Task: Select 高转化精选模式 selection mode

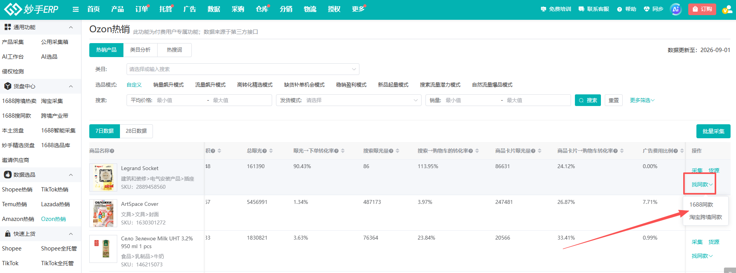Action: point(255,85)
